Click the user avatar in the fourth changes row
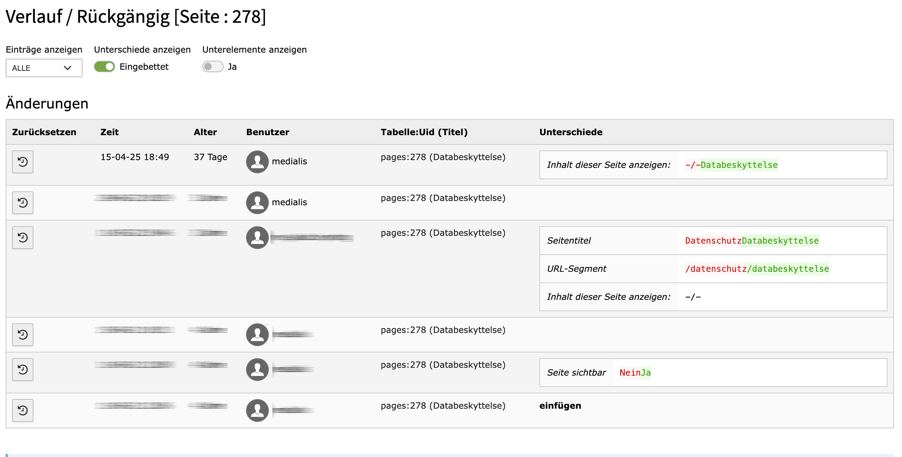Screen dimensions: 902x457 (257, 334)
